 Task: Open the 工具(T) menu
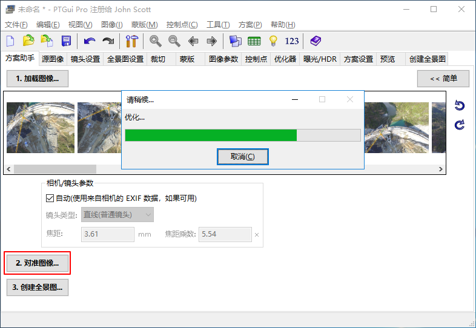point(218,25)
